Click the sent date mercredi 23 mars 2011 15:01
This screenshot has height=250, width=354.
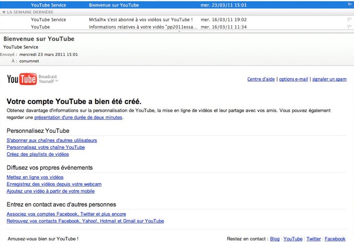[49, 54]
